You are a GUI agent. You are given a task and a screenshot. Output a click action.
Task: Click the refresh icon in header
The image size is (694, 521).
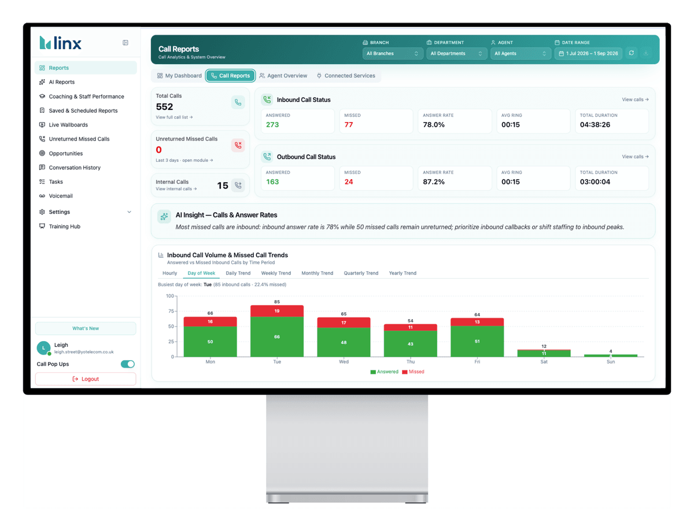pos(632,53)
